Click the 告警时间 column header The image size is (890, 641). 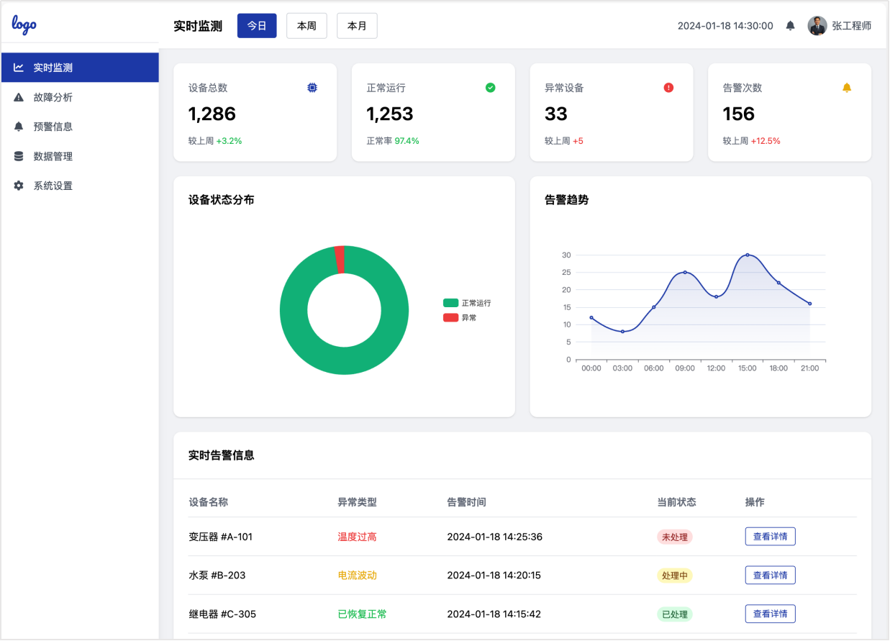(x=467, y=502)
